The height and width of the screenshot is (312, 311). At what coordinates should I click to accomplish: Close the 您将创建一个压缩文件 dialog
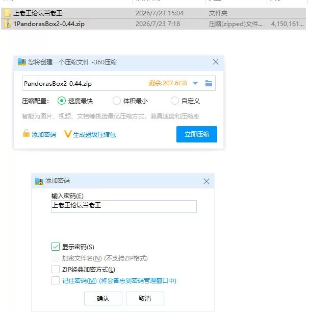[216, 62]
